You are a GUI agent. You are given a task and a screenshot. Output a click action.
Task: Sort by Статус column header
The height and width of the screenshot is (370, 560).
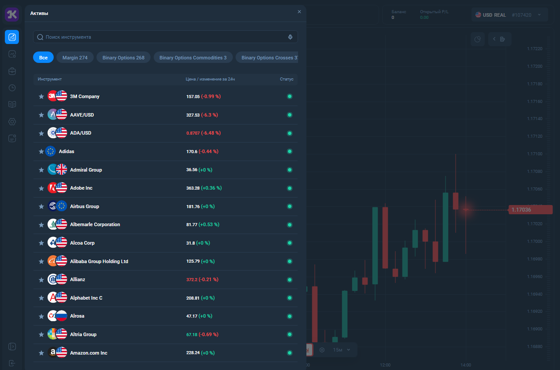click(x=287, y=79)
